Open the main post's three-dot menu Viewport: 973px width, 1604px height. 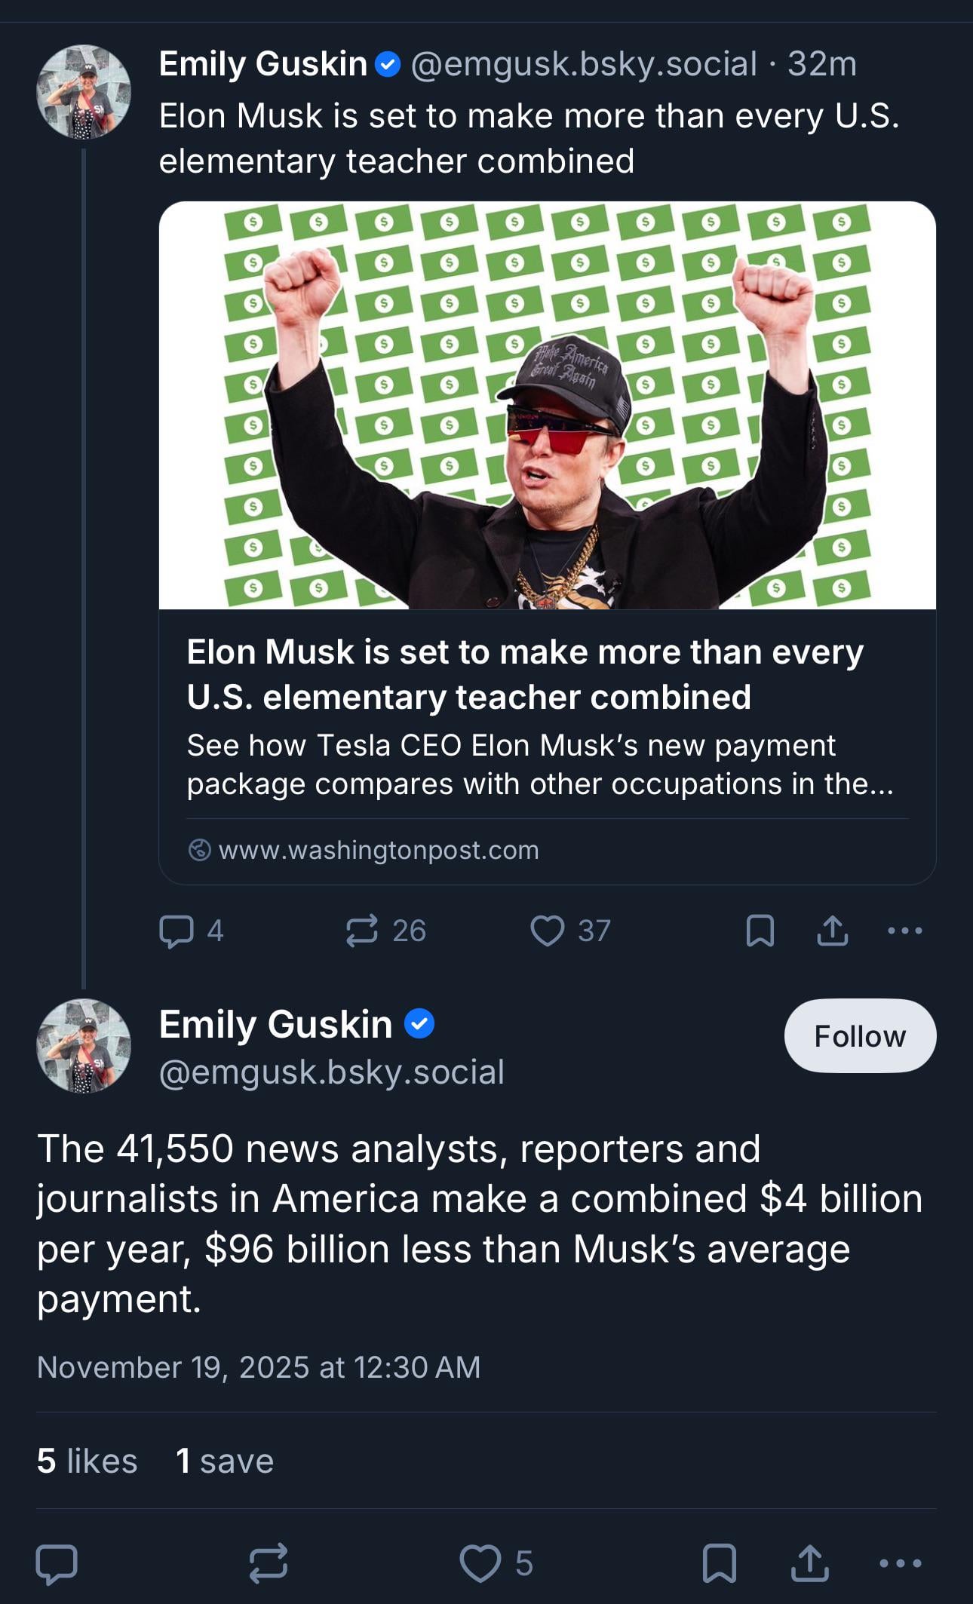point(900,1563)
